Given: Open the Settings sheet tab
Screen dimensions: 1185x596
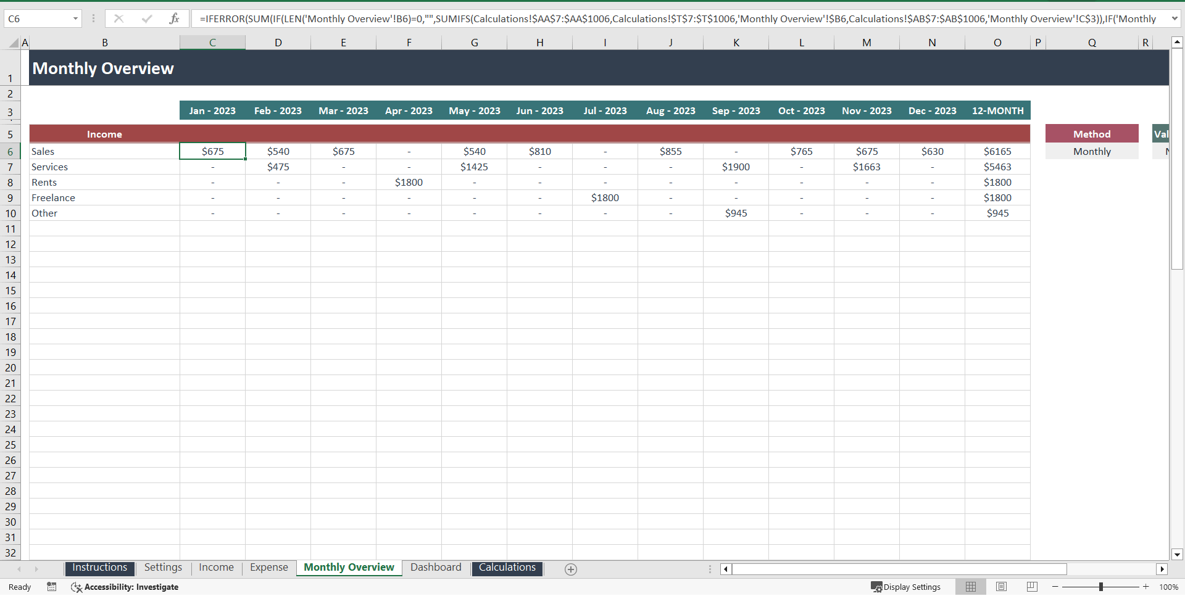Looking at the screenshot, I should (163, 568).
